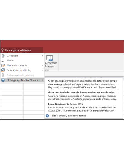This screenshot has width=124, height=160.
Task: Click the Formularios de cliente icon
Action: [3, 70]
